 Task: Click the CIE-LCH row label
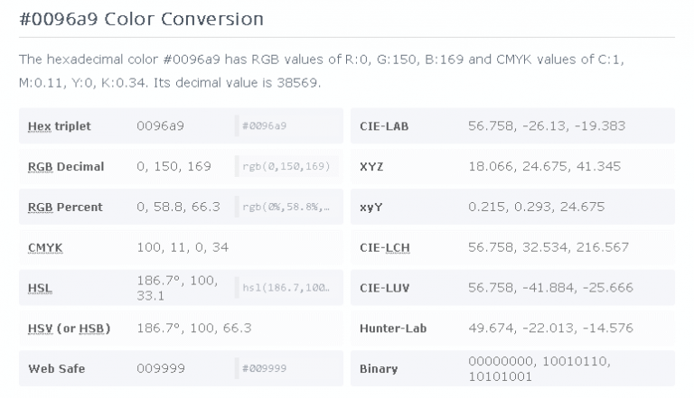385,247
